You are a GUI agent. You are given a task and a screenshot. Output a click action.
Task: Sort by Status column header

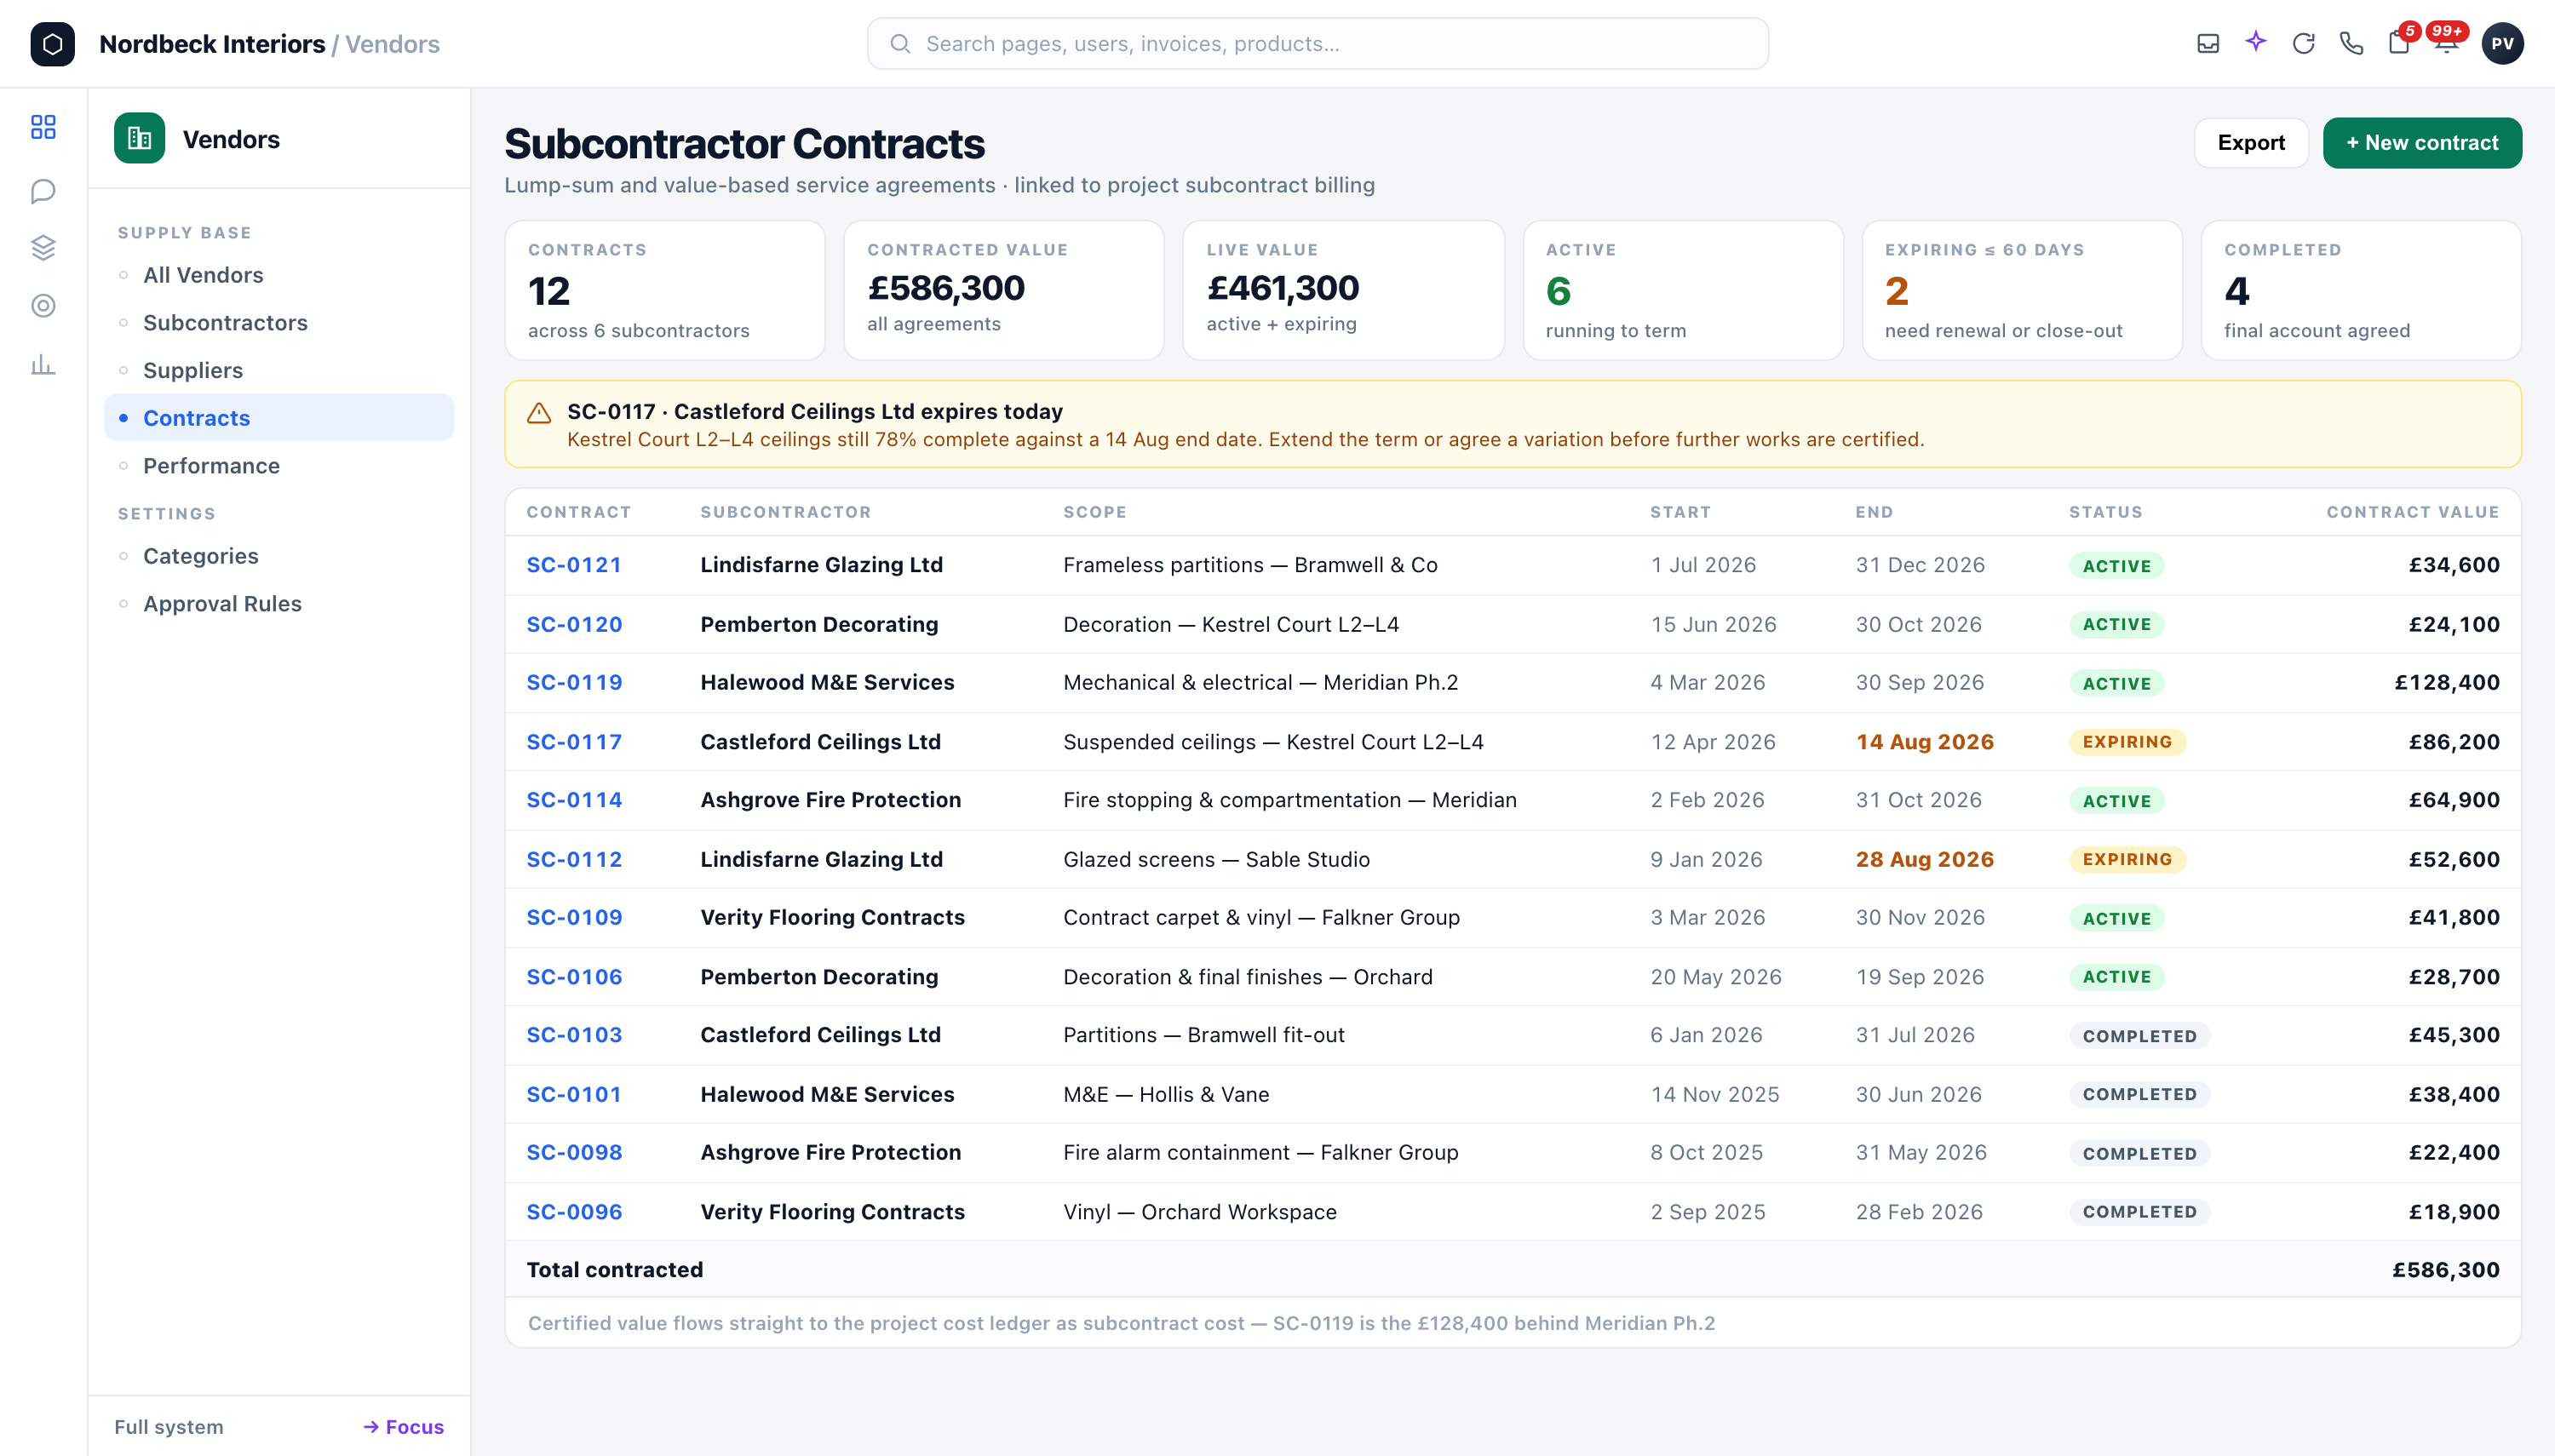tap(2105, 512)
